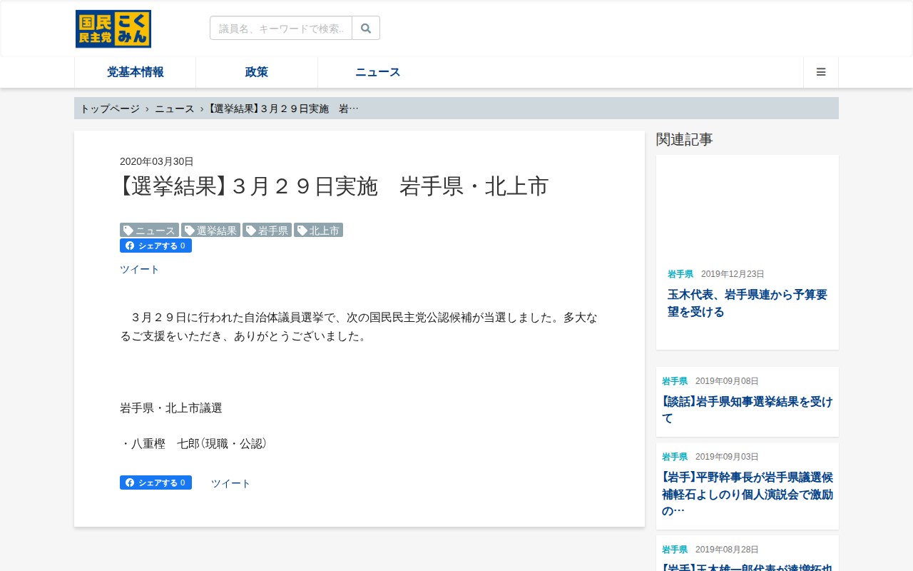Go to ニュース in breadcrumb
This screenshot has width=913, height=571.
tap(175, 108)
